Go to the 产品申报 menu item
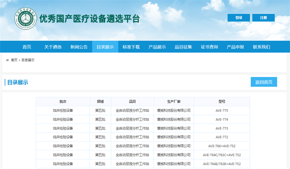The height and width of the screenshot is (169, 290). pyautogui.click(x=235, y=47)
